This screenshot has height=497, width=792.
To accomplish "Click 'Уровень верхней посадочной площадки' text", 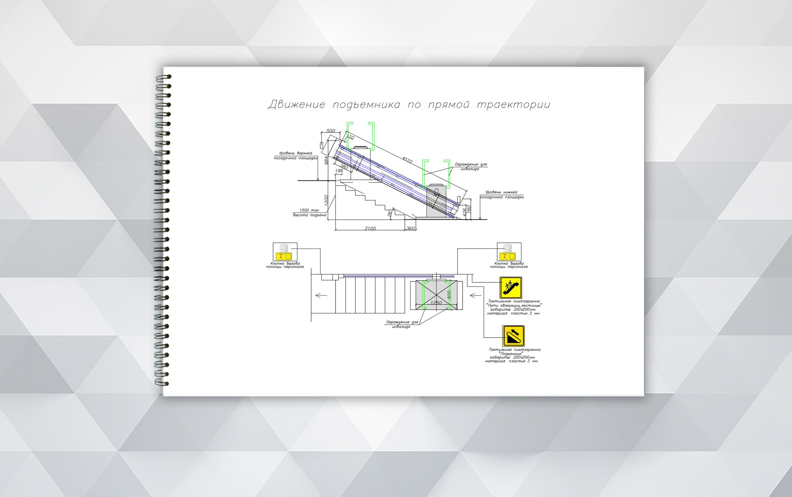I will pyautogui.click(x=295, y=156).
